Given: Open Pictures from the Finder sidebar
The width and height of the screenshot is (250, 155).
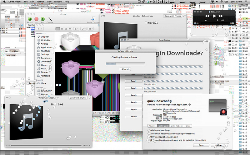Looking at the screenshot, I should [43, 72].
